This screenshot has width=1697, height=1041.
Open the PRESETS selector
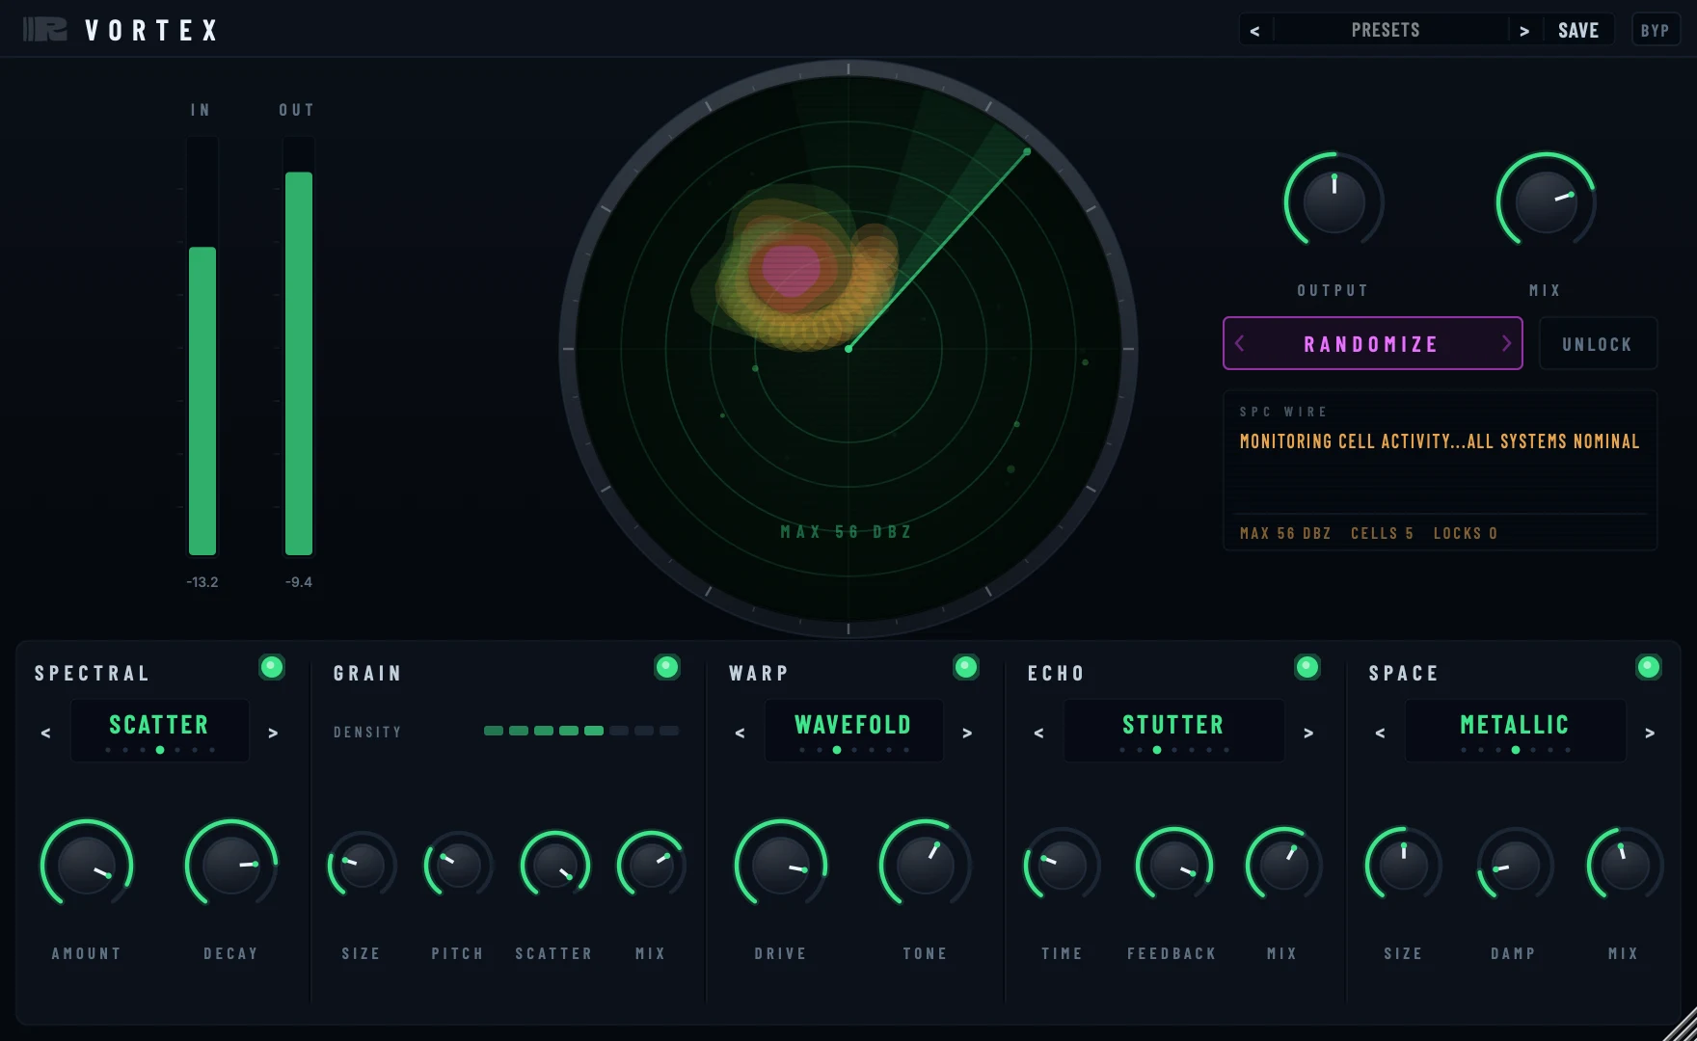click(1386, 30)
